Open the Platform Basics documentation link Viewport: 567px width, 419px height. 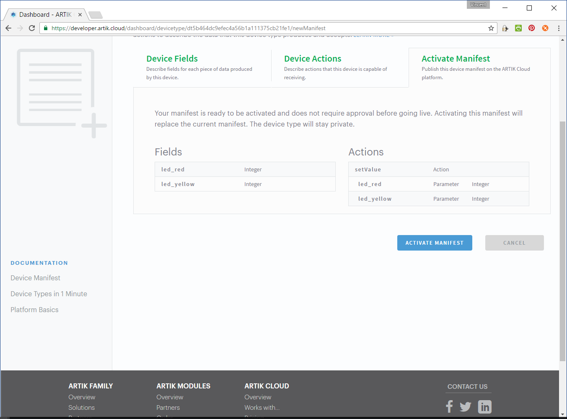pos(34,310)
